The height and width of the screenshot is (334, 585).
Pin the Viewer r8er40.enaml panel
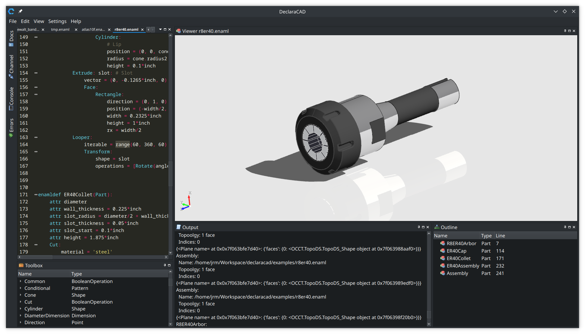tap(565, 31)
